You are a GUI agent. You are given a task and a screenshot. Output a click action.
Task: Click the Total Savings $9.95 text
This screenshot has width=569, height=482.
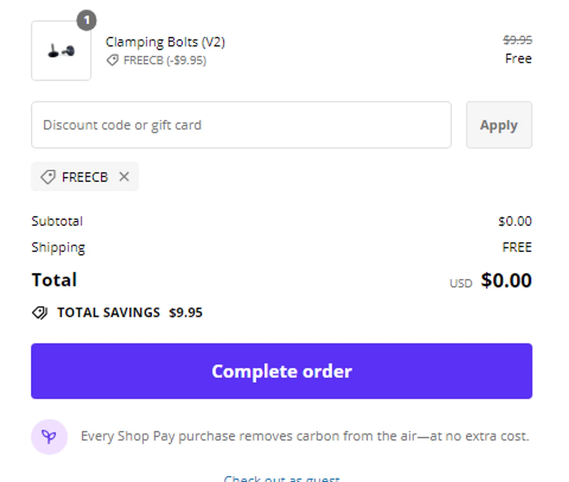130,313
